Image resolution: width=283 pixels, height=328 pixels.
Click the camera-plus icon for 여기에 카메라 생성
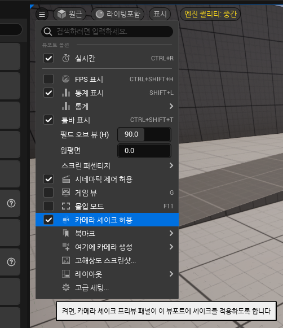pos(66,247)
